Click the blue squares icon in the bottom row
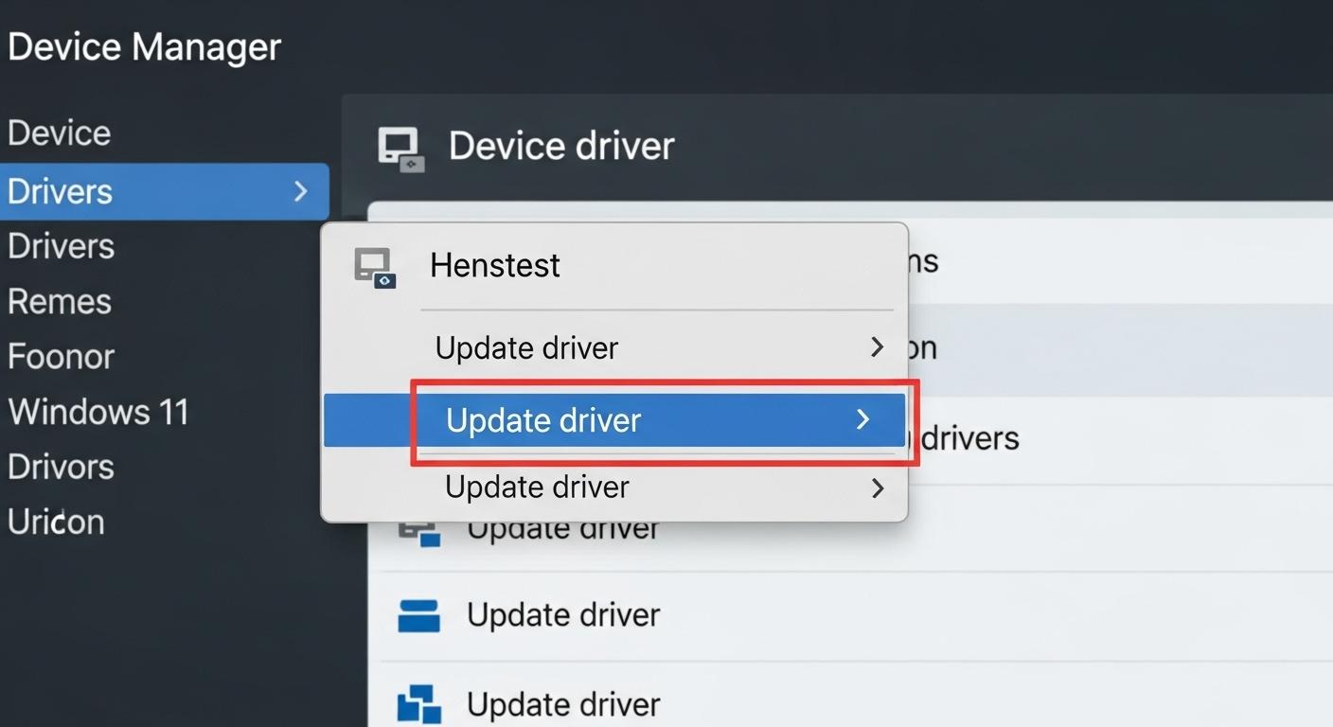 click(418, 704)
